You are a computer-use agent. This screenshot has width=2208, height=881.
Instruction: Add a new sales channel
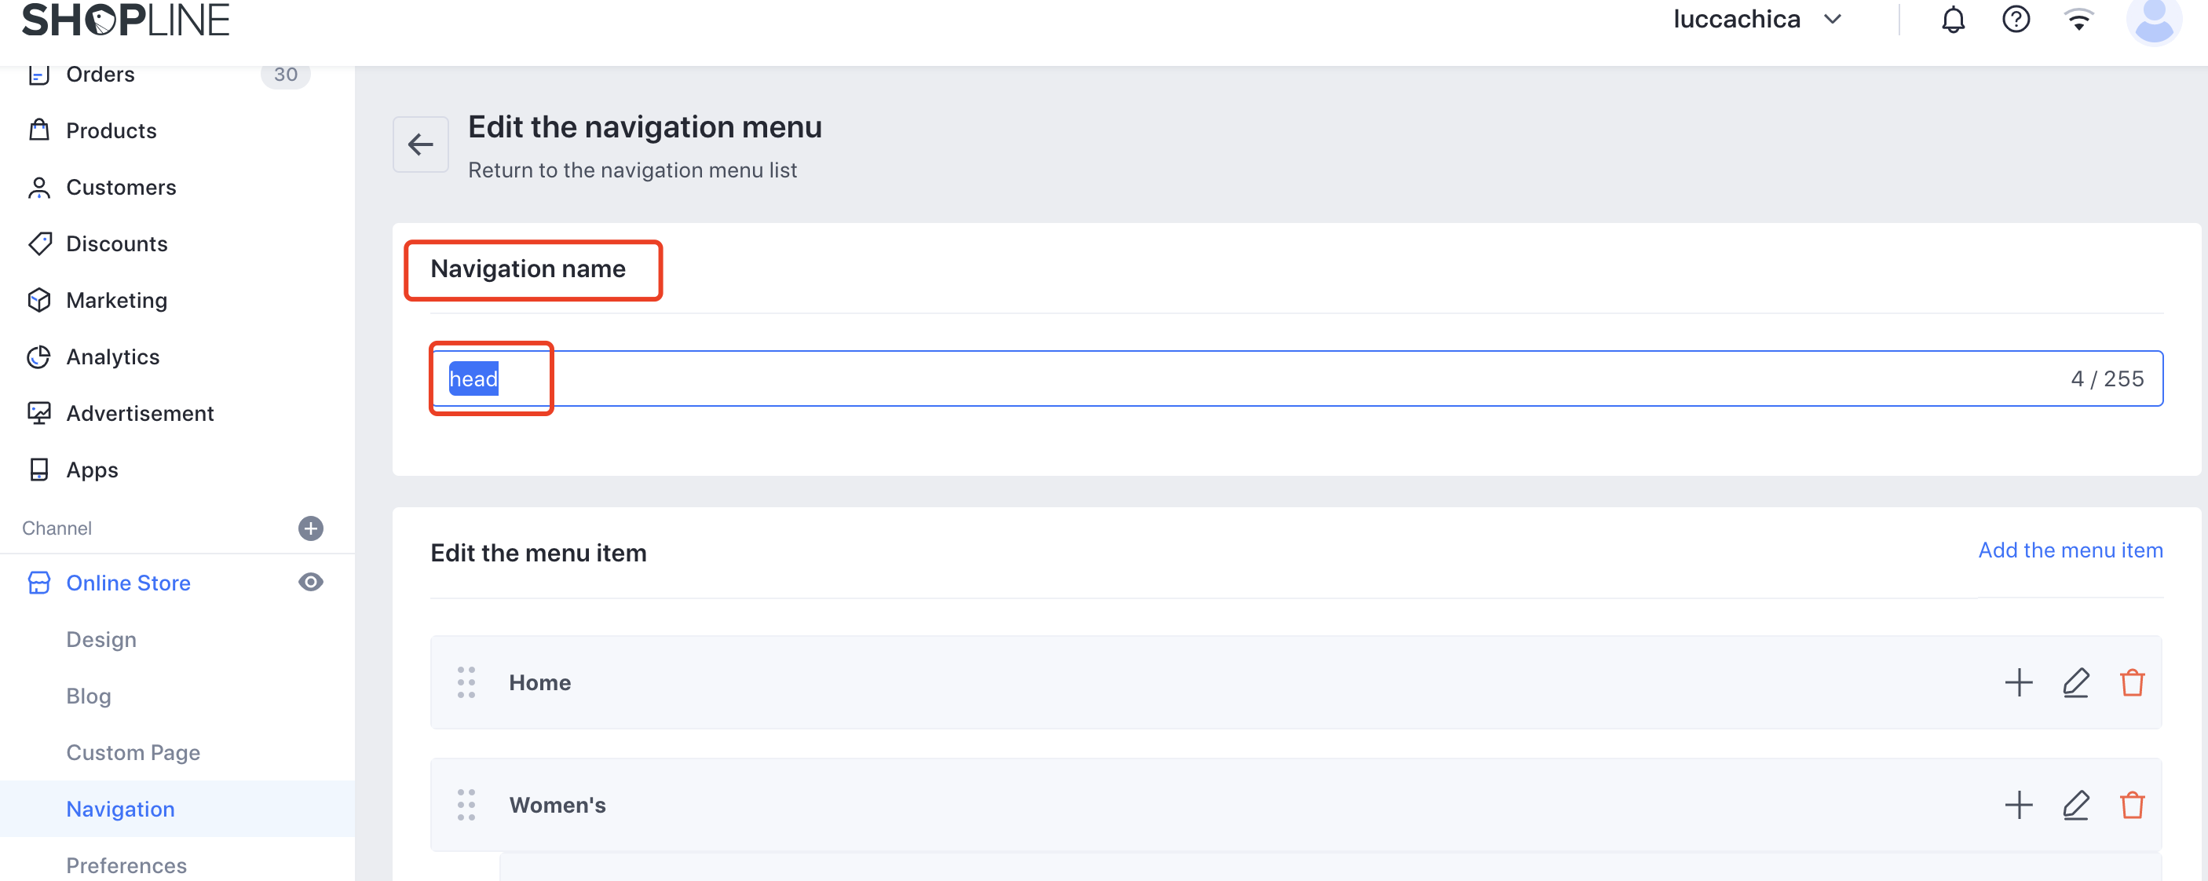tap(310, 528)
